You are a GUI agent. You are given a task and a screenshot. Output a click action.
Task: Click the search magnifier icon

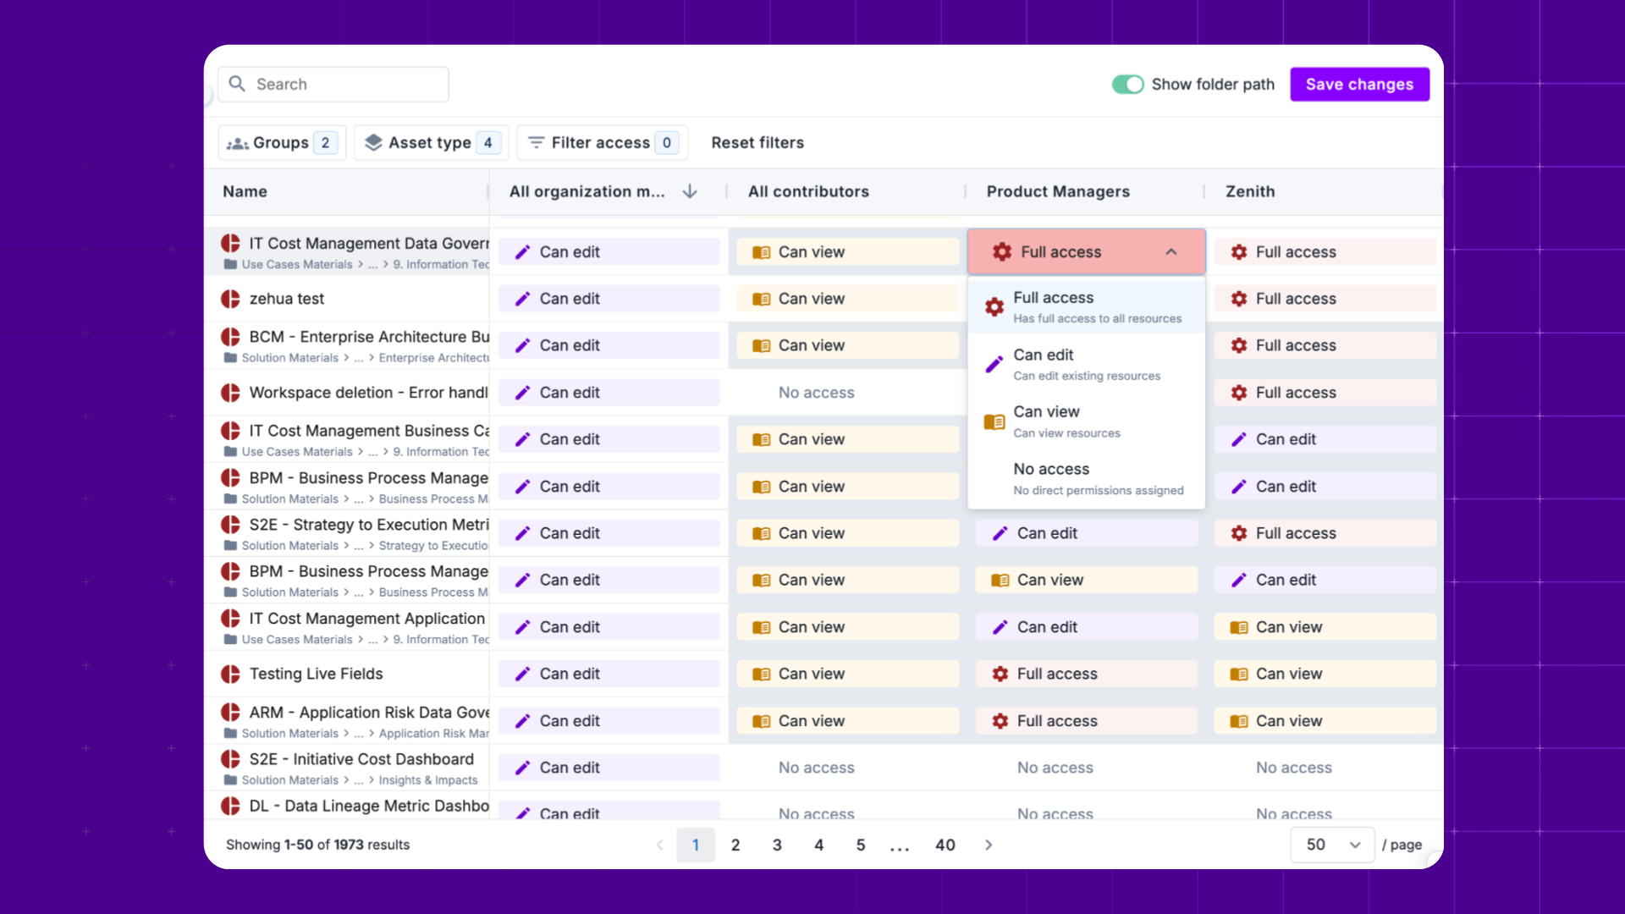click(237, 84)
